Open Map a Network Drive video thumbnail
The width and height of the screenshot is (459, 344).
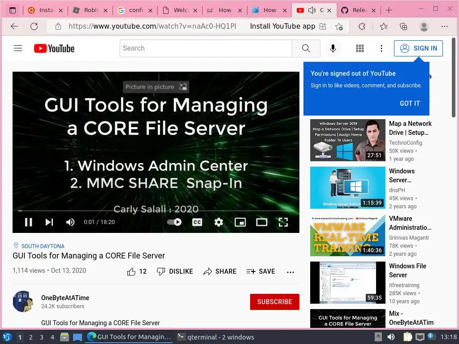[x=348, y=140]
